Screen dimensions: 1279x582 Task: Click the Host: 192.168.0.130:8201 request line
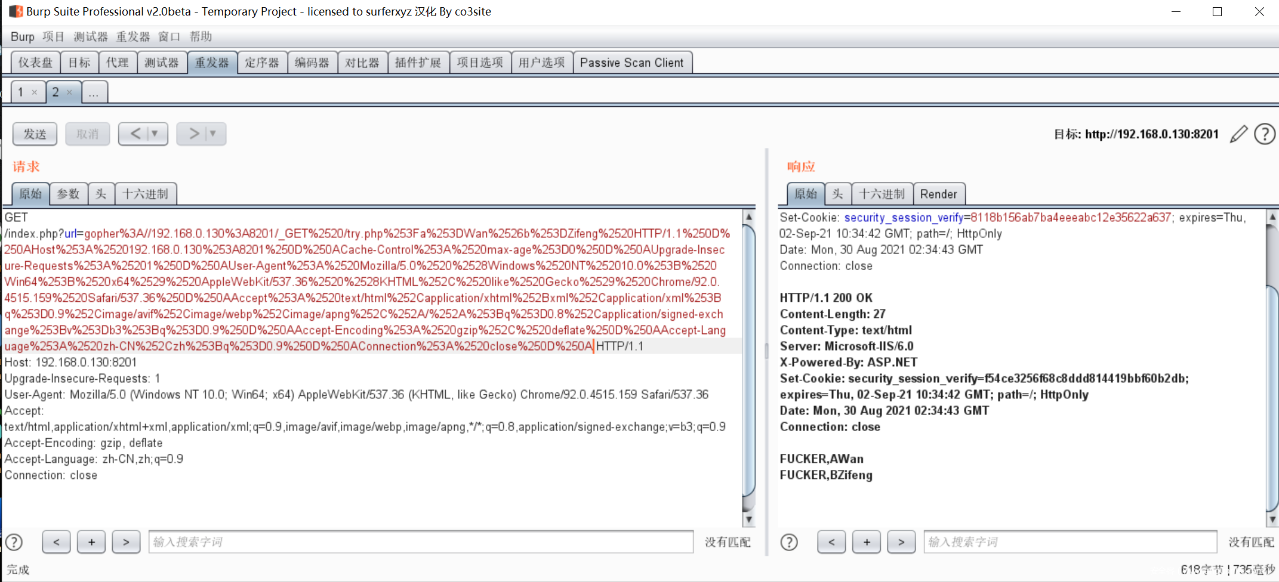tap(70, 363)
